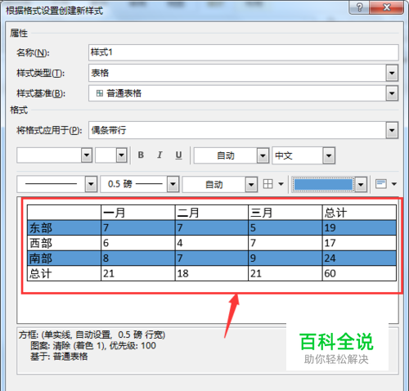Click the 名称 field containing 样式1

[x=243, y=52]
